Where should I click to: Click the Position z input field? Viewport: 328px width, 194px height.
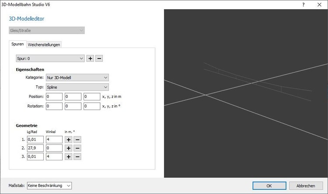click(92, 97)
